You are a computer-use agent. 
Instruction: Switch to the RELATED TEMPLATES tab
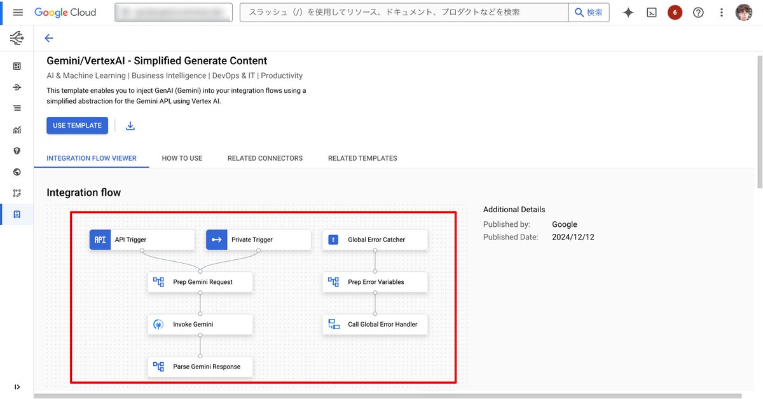click(362, 158)
